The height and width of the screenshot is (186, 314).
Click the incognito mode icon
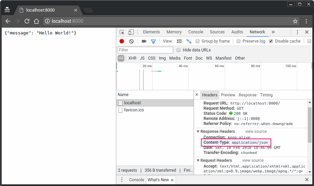pyautogui.click(x=7, y=10)
